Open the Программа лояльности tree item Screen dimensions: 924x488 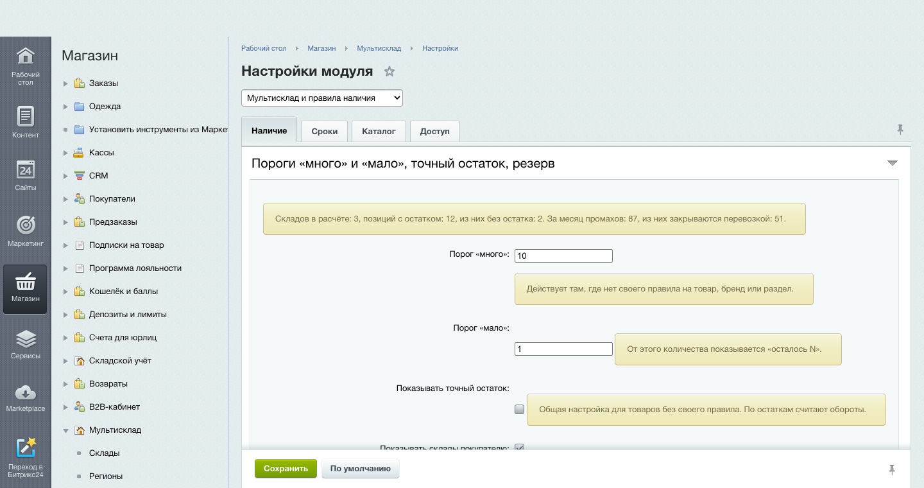point(135,268)
